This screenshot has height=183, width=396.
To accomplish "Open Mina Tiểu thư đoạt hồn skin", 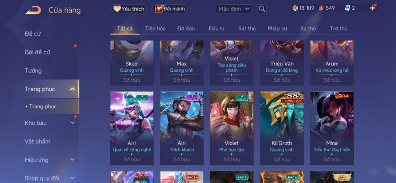I will click(x=332, y=128).
